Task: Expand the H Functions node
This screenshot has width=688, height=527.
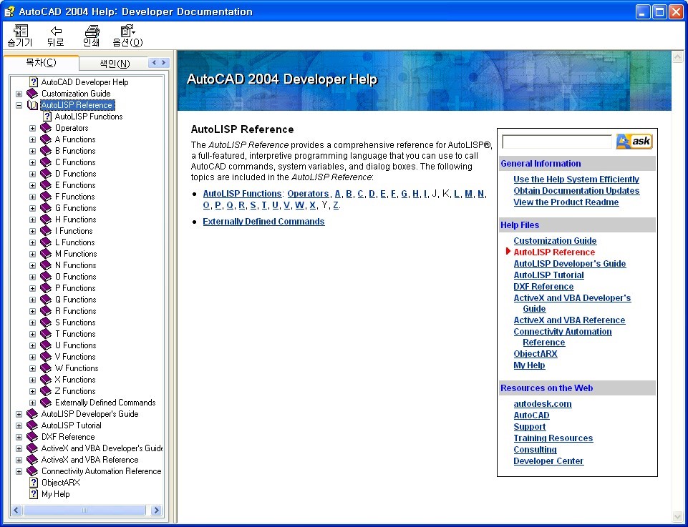Action: [32, 220]
